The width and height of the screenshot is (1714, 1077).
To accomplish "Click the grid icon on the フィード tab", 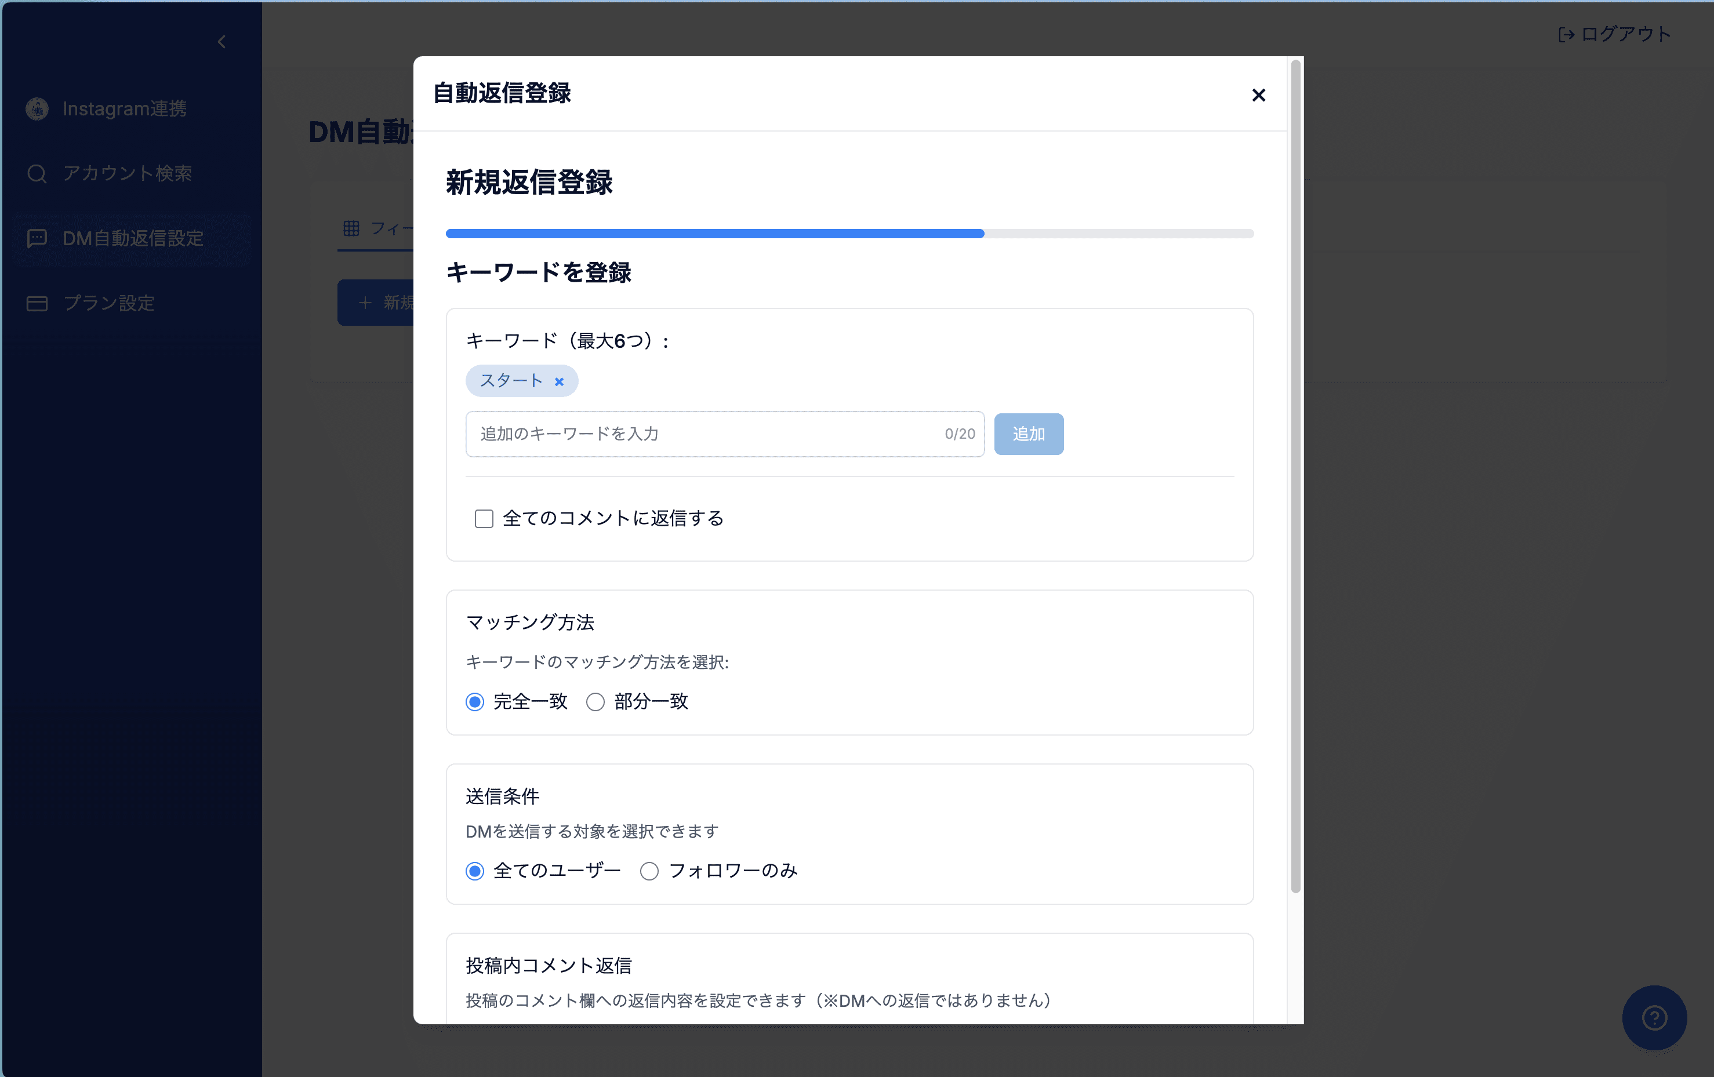I will pyautogui.click(x=351, y=228).
